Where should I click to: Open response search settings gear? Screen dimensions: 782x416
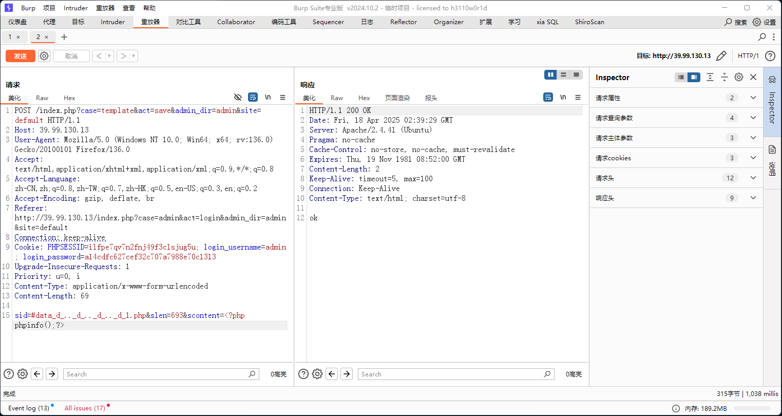pos(317,374)
